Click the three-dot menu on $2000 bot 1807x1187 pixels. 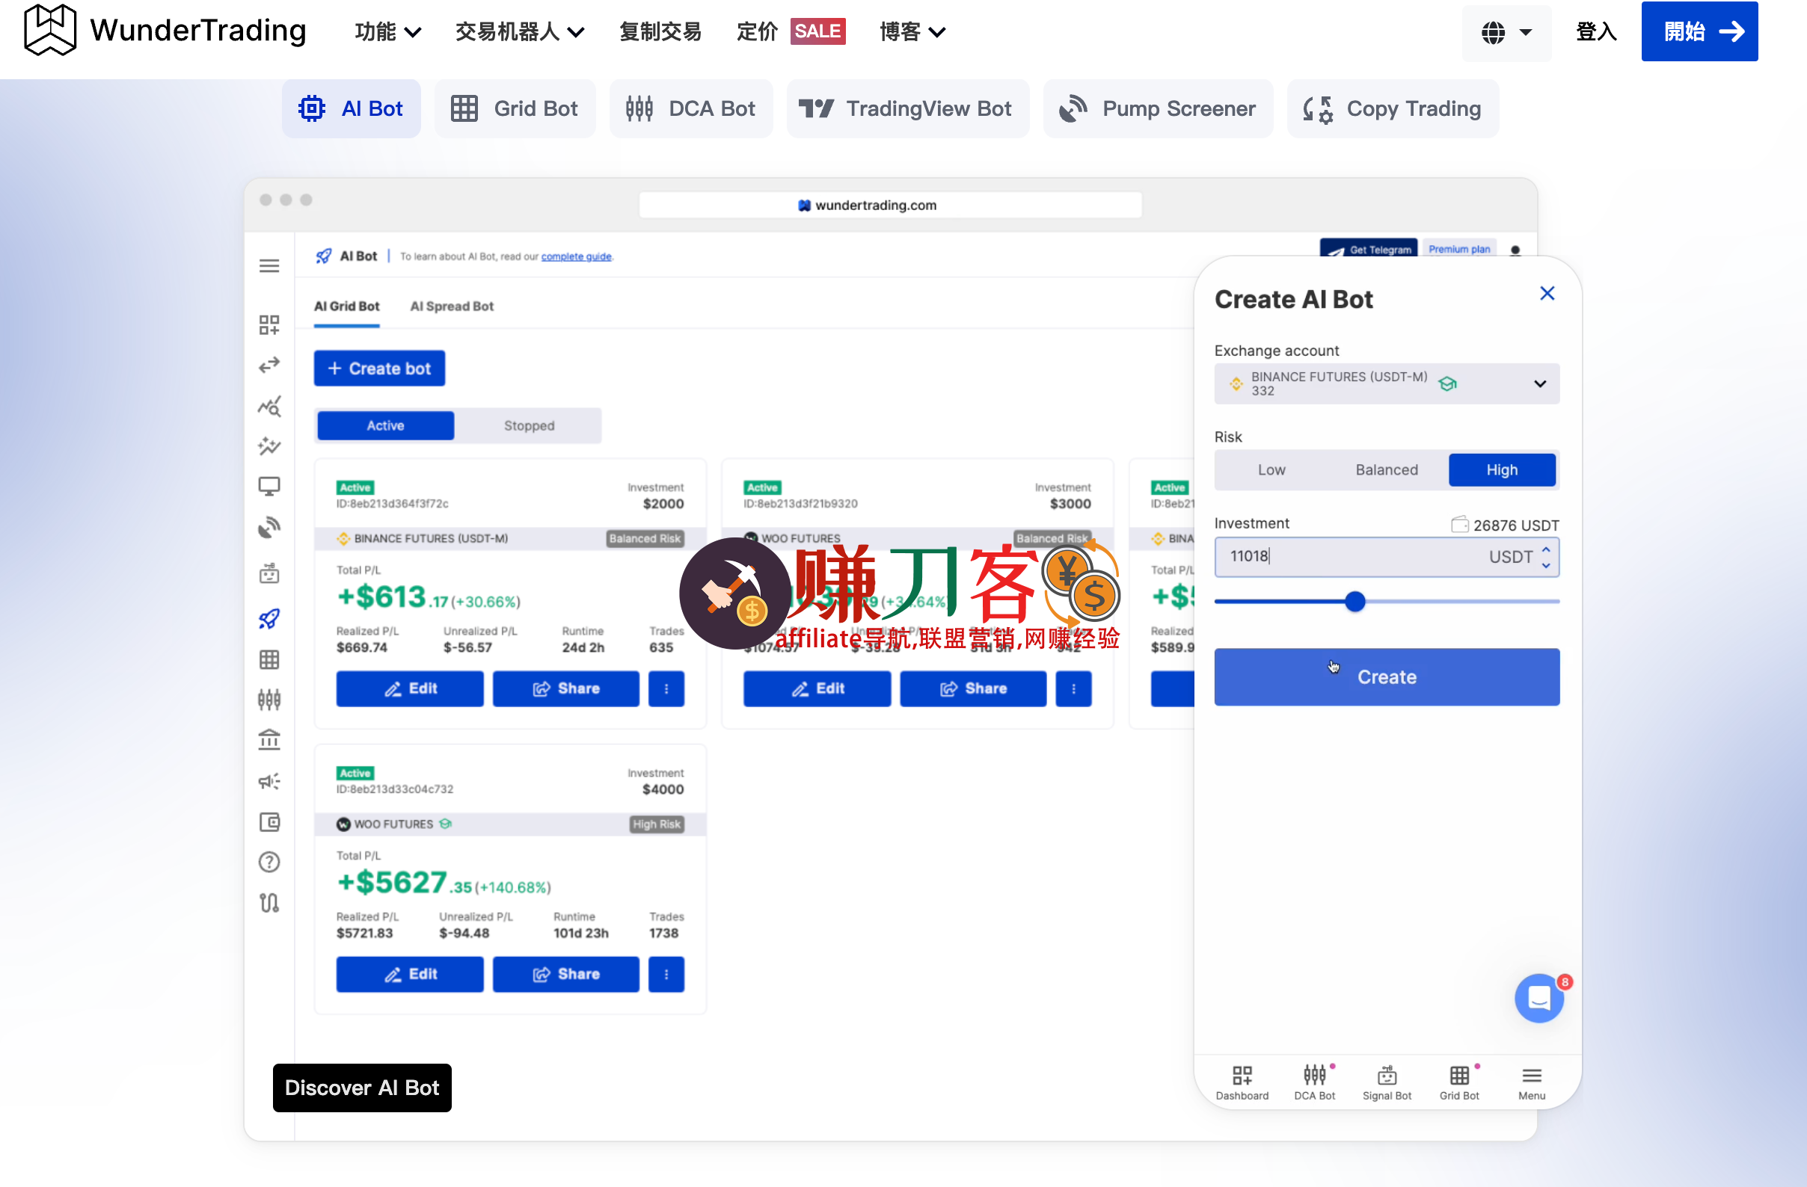pos(666,689)
